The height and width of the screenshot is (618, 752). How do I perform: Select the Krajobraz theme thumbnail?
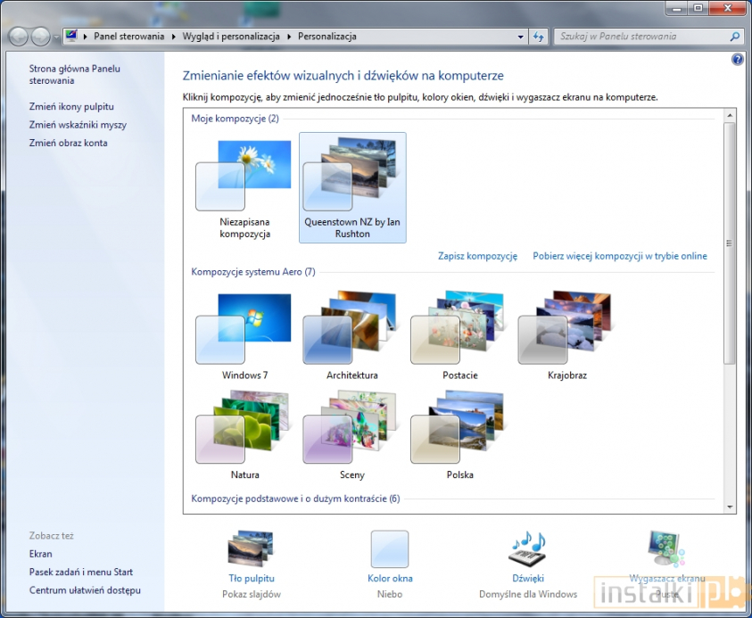566,330
